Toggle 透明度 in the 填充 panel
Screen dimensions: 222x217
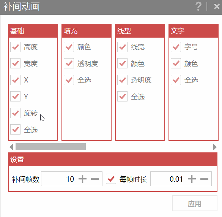tap(69, 63)
